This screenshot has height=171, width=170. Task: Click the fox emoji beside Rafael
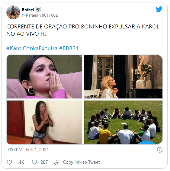[38, 10]
